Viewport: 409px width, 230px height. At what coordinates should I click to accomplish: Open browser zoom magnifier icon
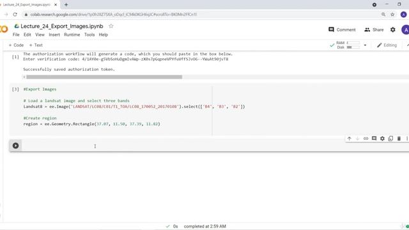click(x=383, y=15)
